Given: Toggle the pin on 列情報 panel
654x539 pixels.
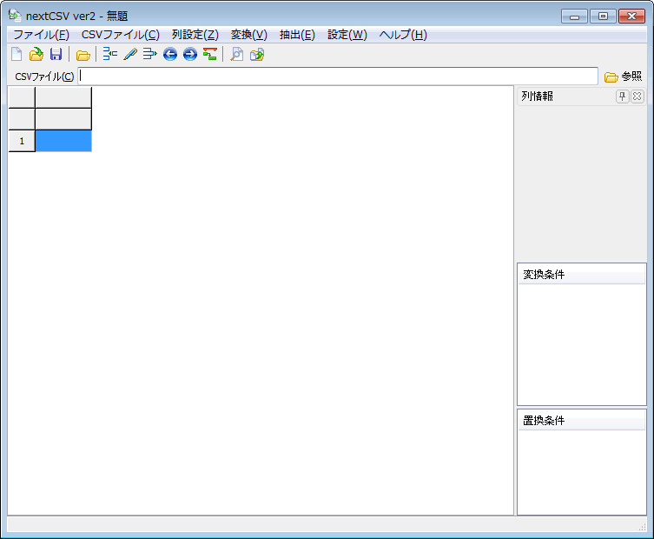Looking at the screenshot, I should [622, 96].
